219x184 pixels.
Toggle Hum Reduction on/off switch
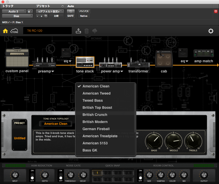tap(32, 176)
